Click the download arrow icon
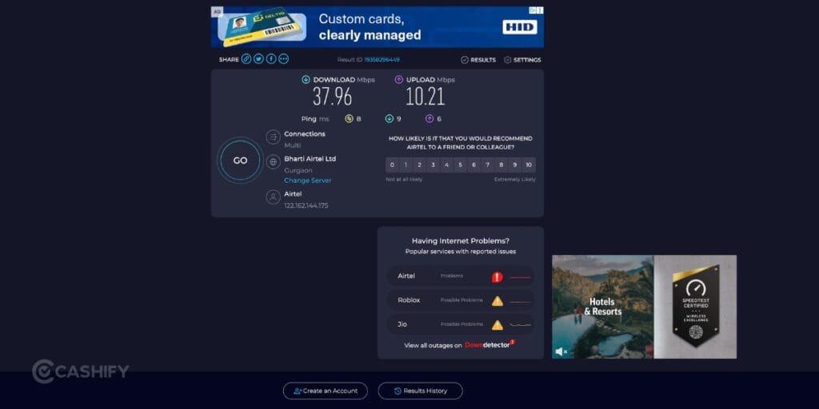819x409 pixels. tap(306, 80)
